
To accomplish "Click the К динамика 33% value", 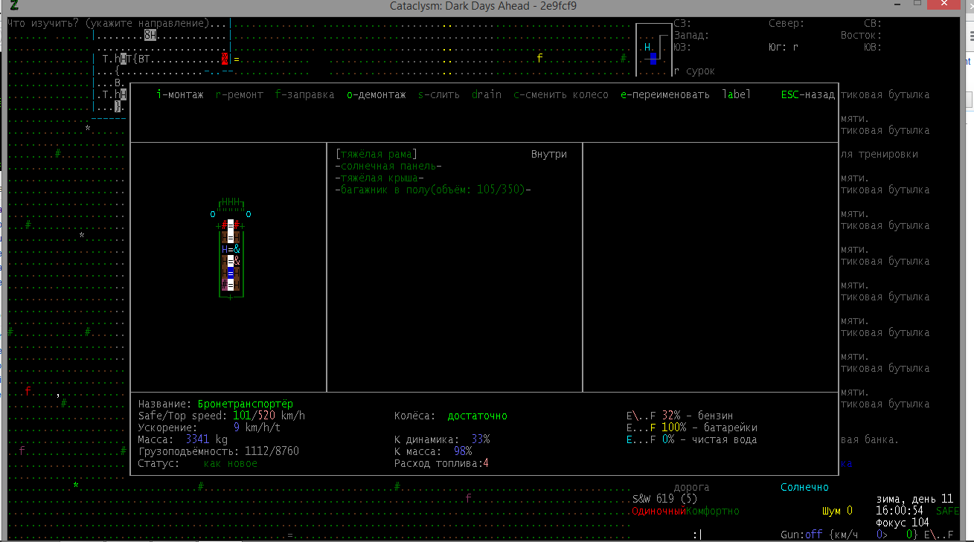I will (x=442, y=440).
